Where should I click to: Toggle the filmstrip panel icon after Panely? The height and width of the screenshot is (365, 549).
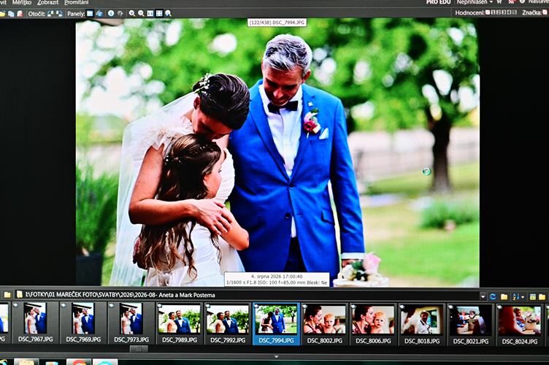pos(90,14)
